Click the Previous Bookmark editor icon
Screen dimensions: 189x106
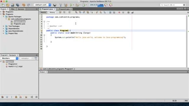[97, 12]
